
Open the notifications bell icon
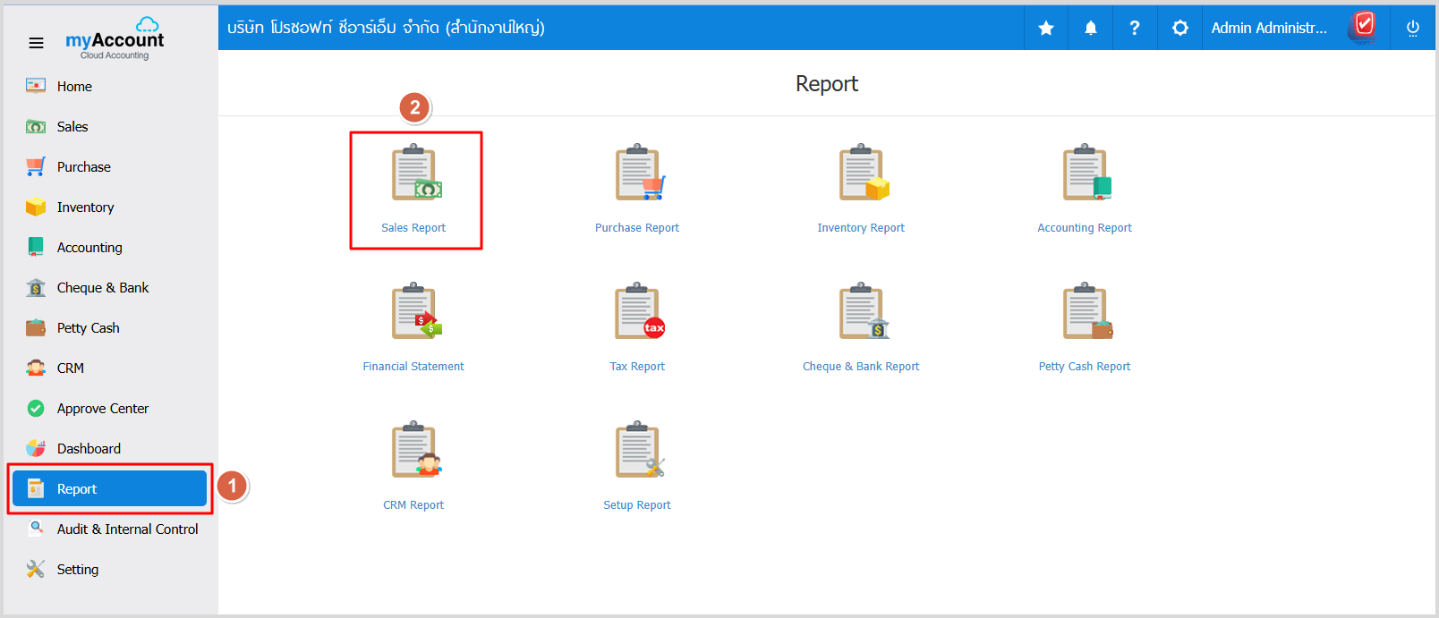click(1091, 28)
